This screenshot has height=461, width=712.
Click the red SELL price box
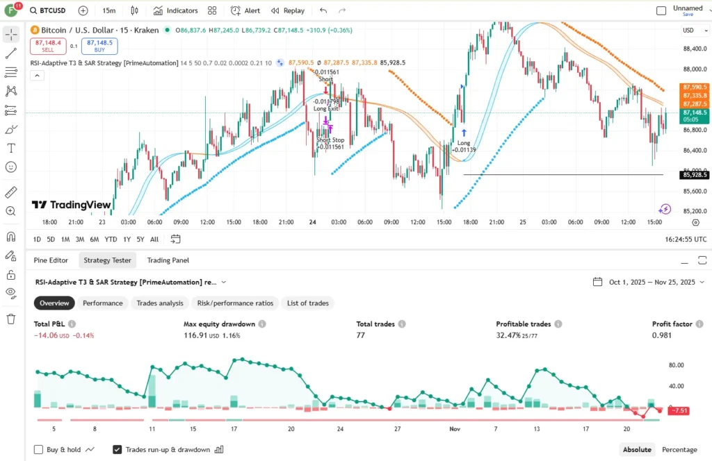(x=48, y=46)
